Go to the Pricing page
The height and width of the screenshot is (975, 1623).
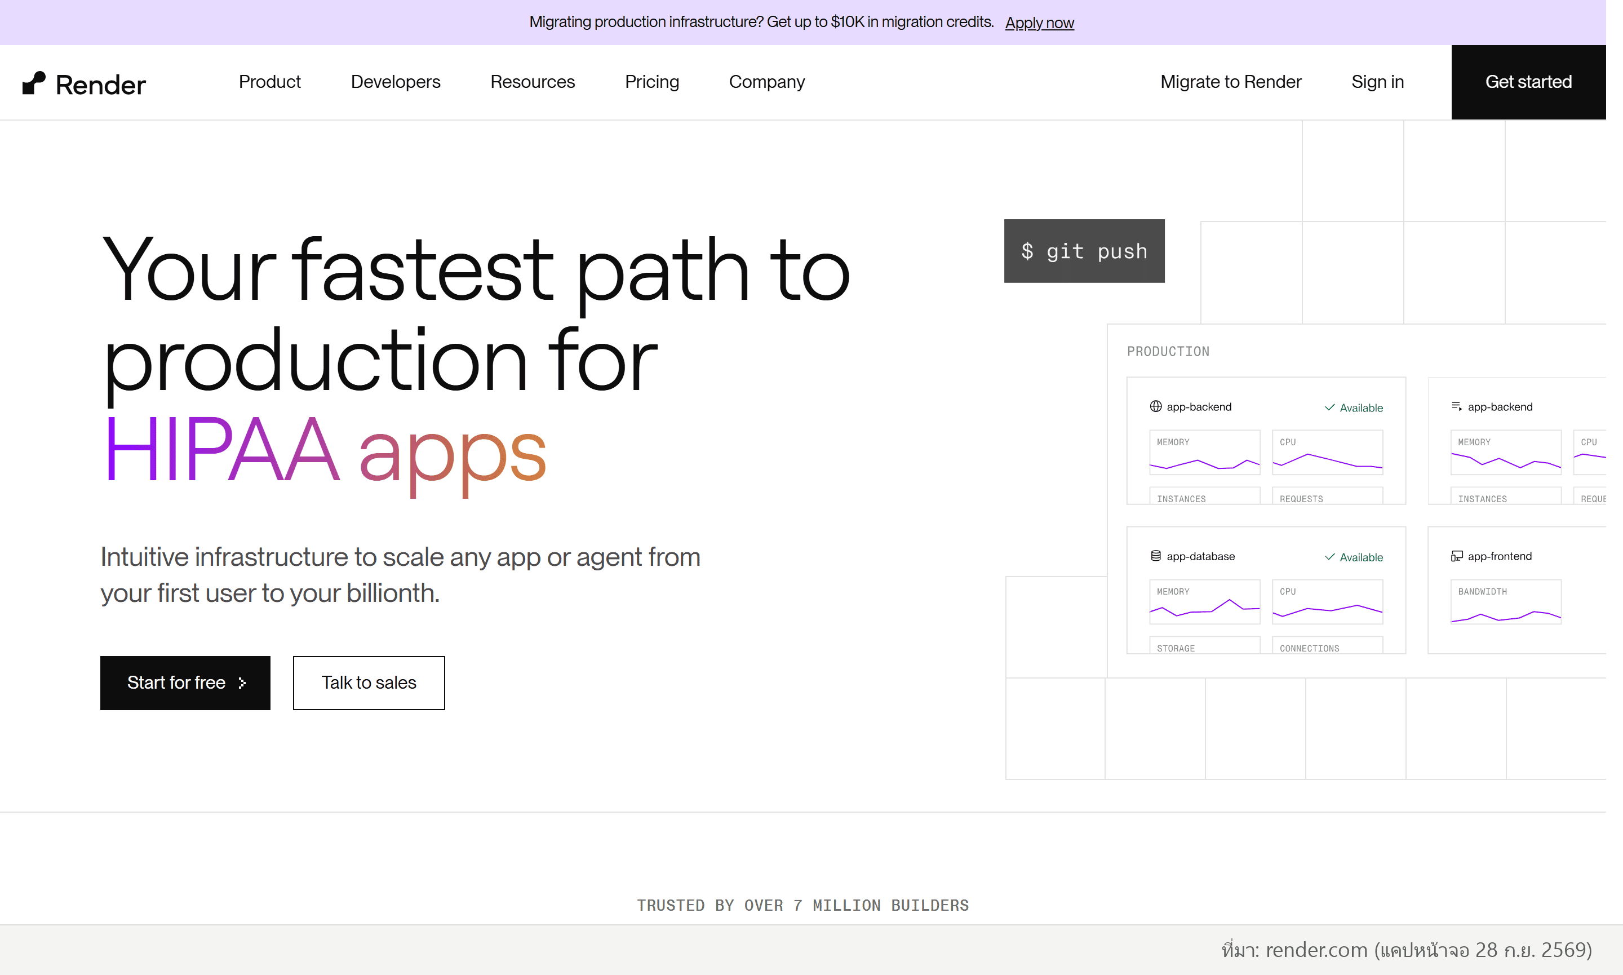pyautogui.click(x=651, y=82)
